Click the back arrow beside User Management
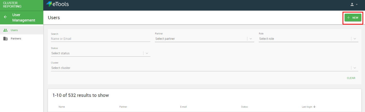Viewport: 365px width, 112px height. pos(5,17)
